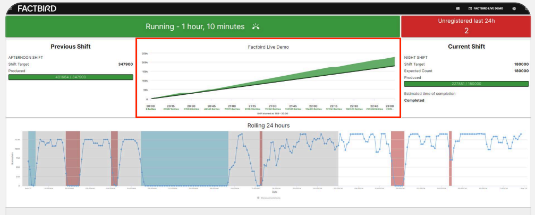Click the first wide red stop region near 02:00

[73, 158]
